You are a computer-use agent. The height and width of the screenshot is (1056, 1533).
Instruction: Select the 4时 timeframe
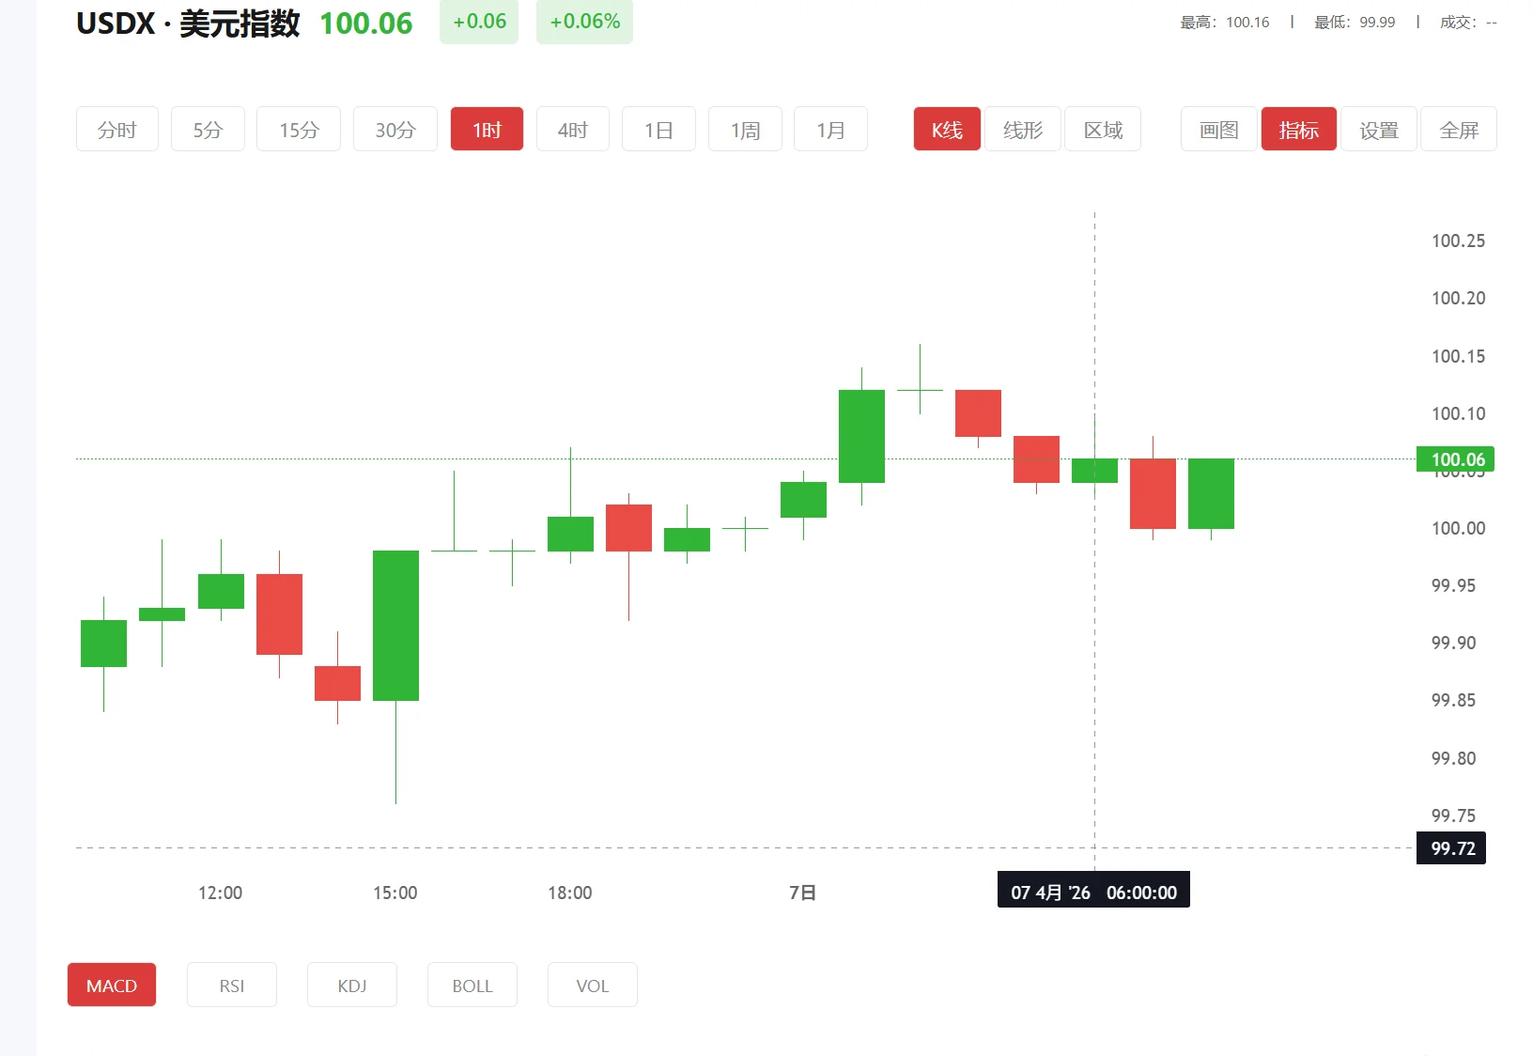pyautogui.click(x=573, y=130)
